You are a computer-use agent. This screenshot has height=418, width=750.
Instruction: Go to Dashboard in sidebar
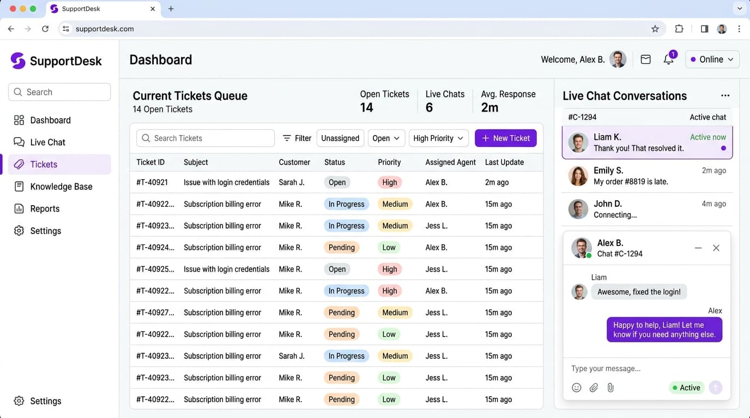(x=59, y=120)
